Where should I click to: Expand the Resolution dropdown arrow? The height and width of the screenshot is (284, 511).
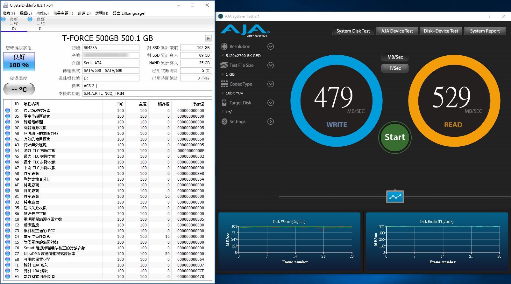(x=271, y=46)
